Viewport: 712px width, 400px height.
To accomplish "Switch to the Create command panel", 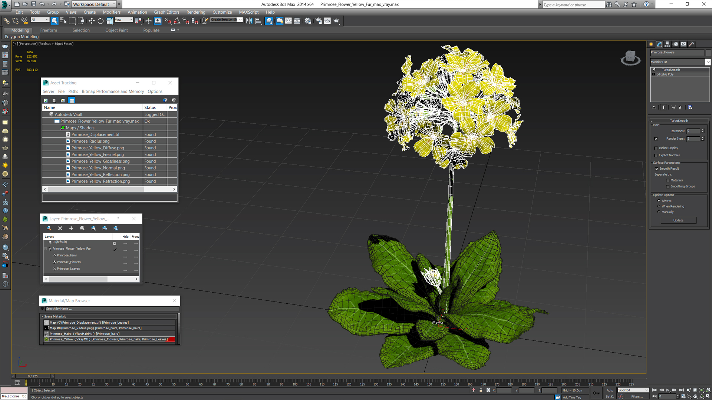I will click(x=651, y=44).
